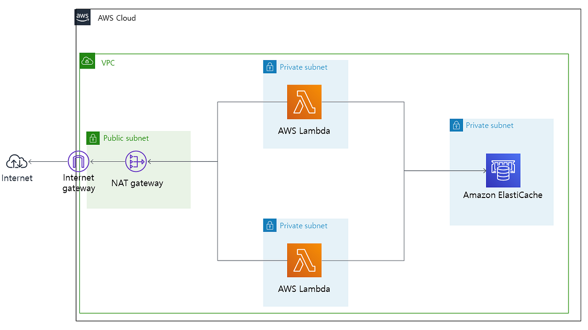
Task: Click the Internet gateway icon
Action: point(78,161)
